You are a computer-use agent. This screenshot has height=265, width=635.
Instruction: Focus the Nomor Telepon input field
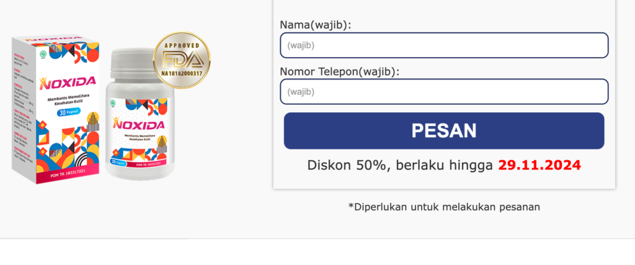443,92
